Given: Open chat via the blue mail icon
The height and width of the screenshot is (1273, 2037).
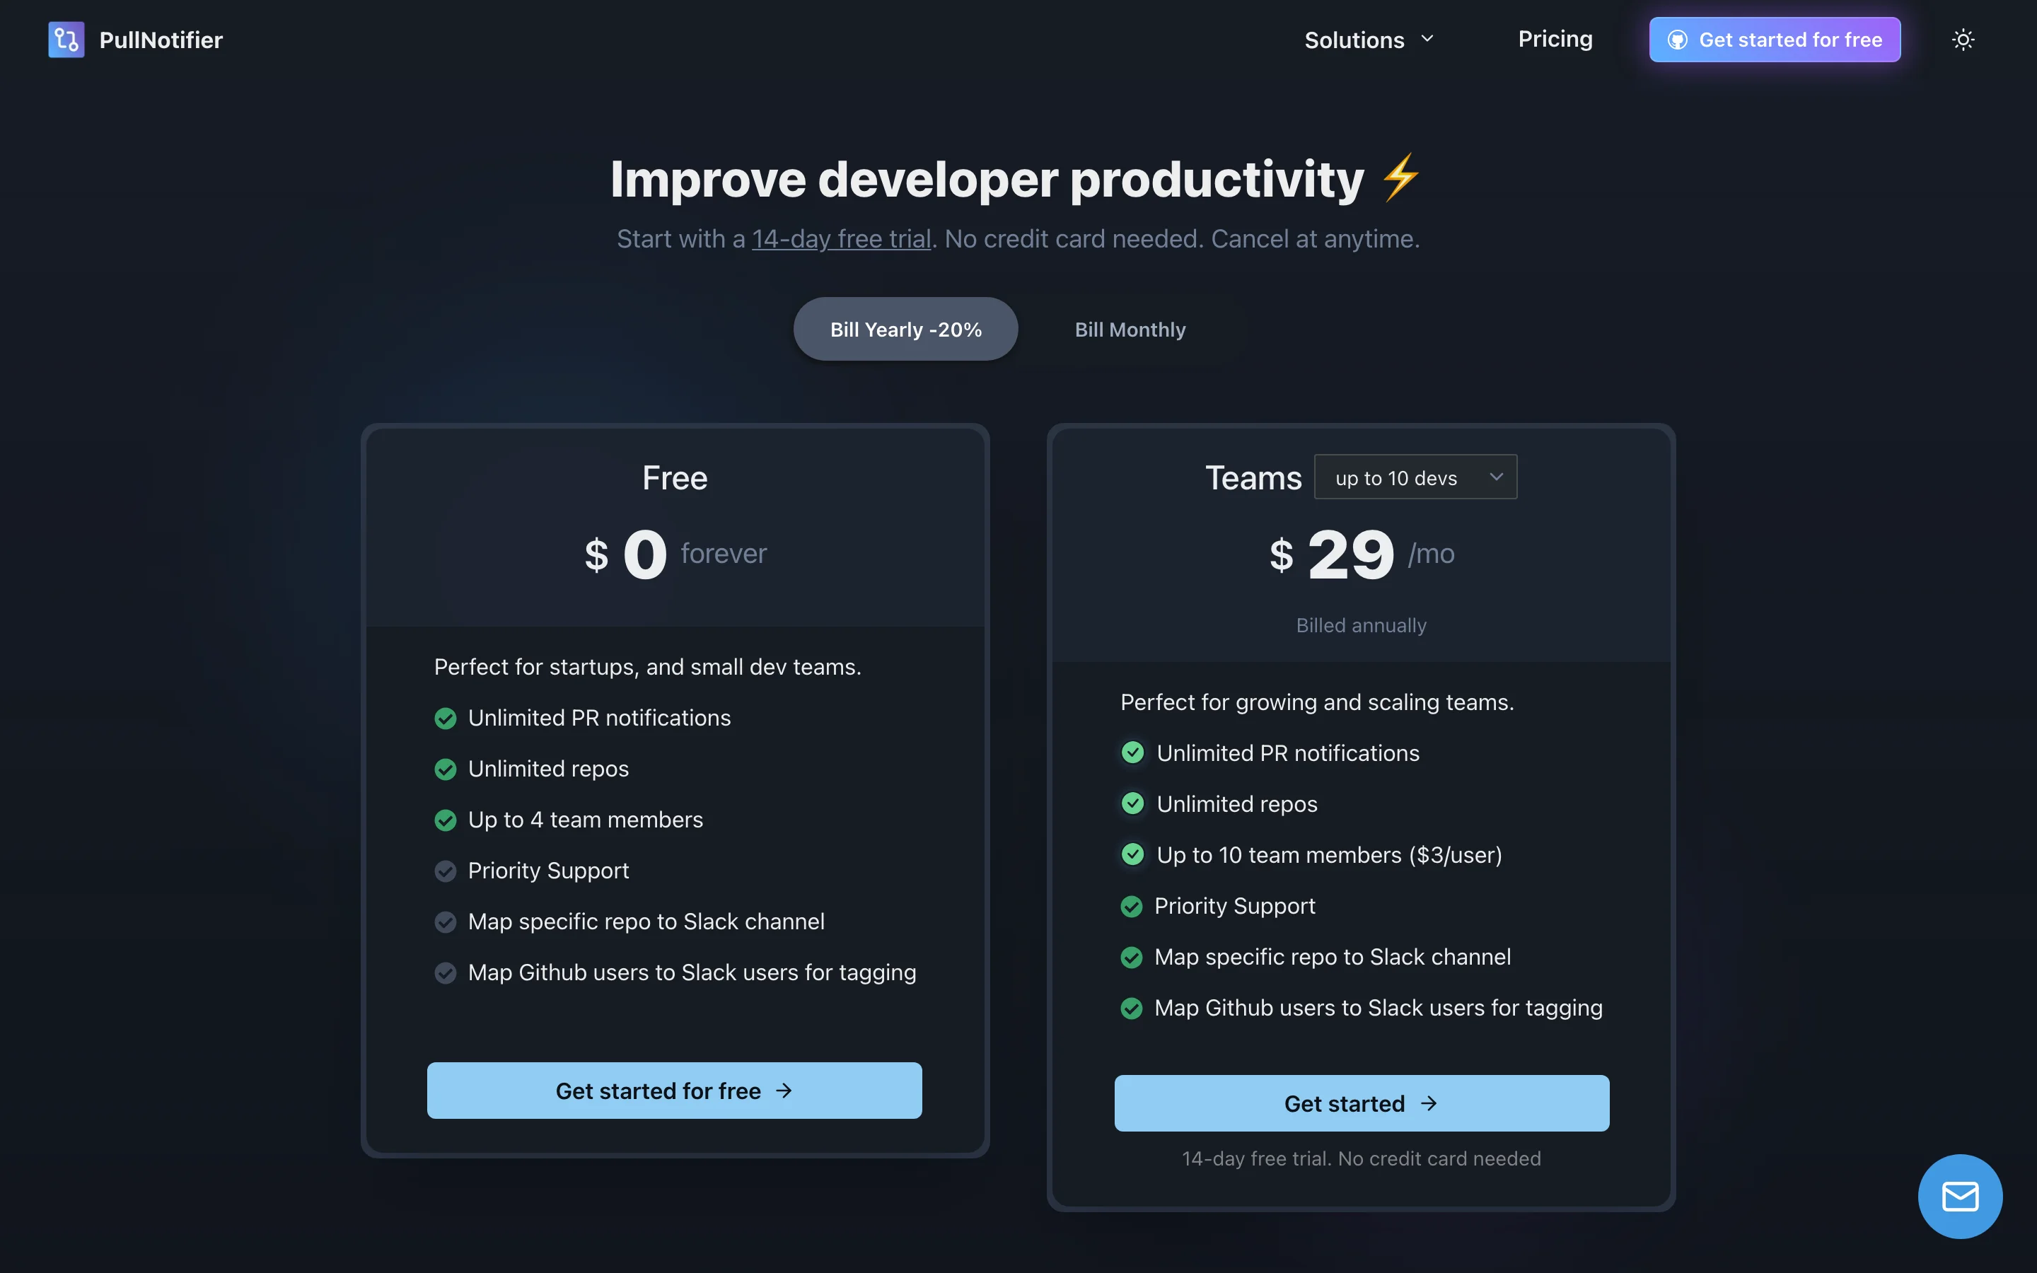Looking at the screenshot, I should 1960,1195.
